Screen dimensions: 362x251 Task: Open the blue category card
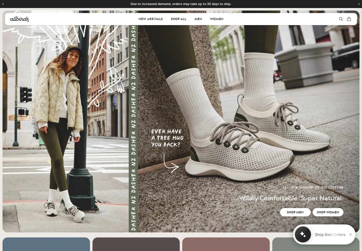click(x=46, y=244)
